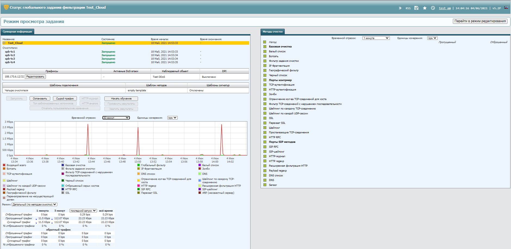The height and width of the screenshot is (249, 511).
Task: Switch to the "Суммарная информация" tab
Action: tap(17, 32)
